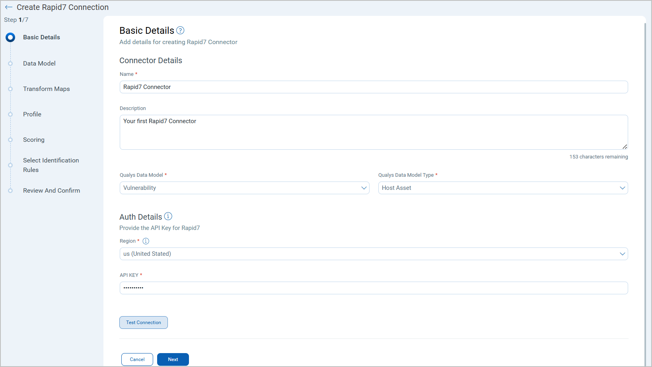Go to the Data Model step

(39, 64)
